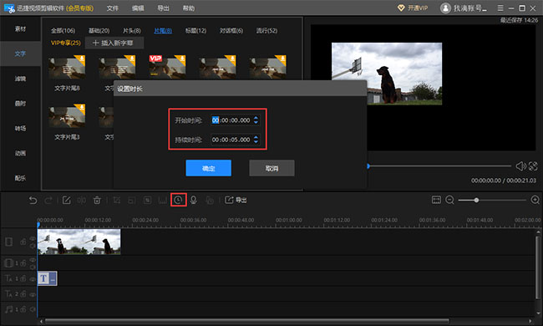The height and width of the screenshot is (326, 543).
Task: Open the 转场 sidebar section
Action: [20, 129]
